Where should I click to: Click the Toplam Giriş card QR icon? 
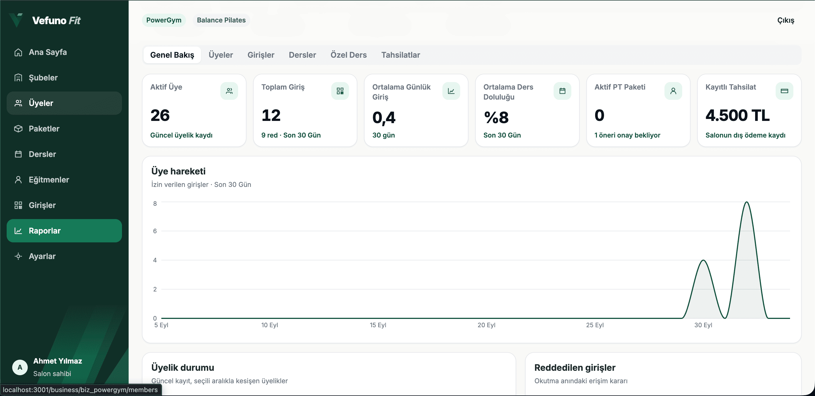point(340,91)
